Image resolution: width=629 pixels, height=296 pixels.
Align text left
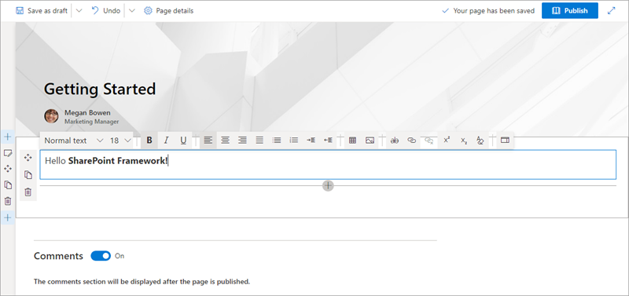[208, 141]
